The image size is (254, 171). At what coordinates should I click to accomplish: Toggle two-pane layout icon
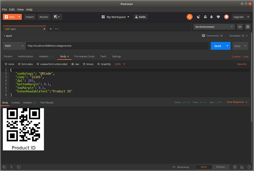point(235,167)
